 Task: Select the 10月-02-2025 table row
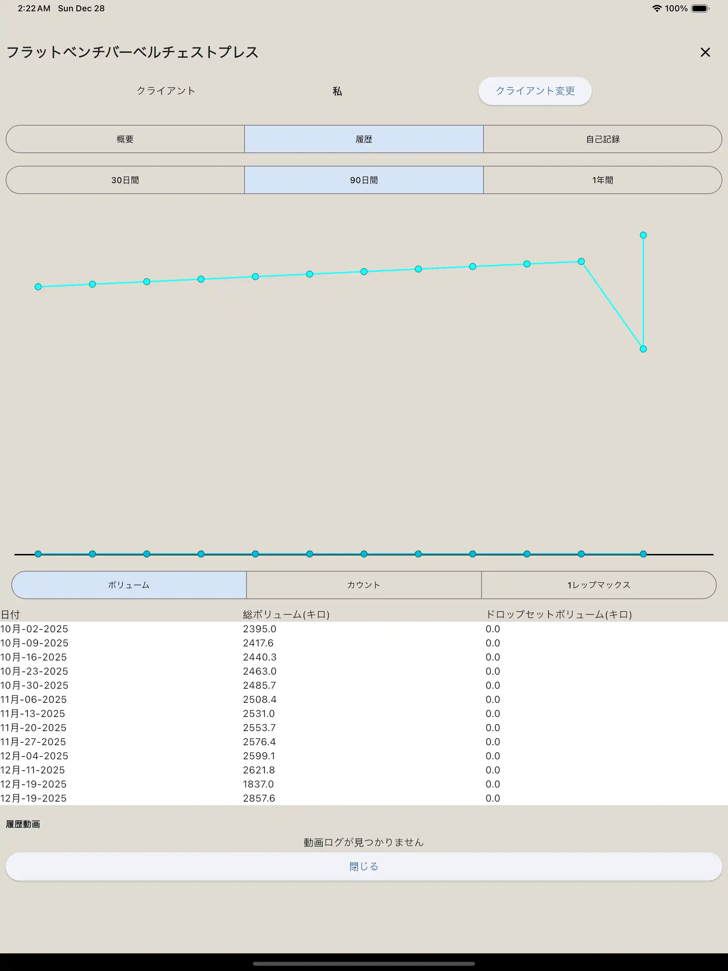pyautogui.click(x=34, y=629)
